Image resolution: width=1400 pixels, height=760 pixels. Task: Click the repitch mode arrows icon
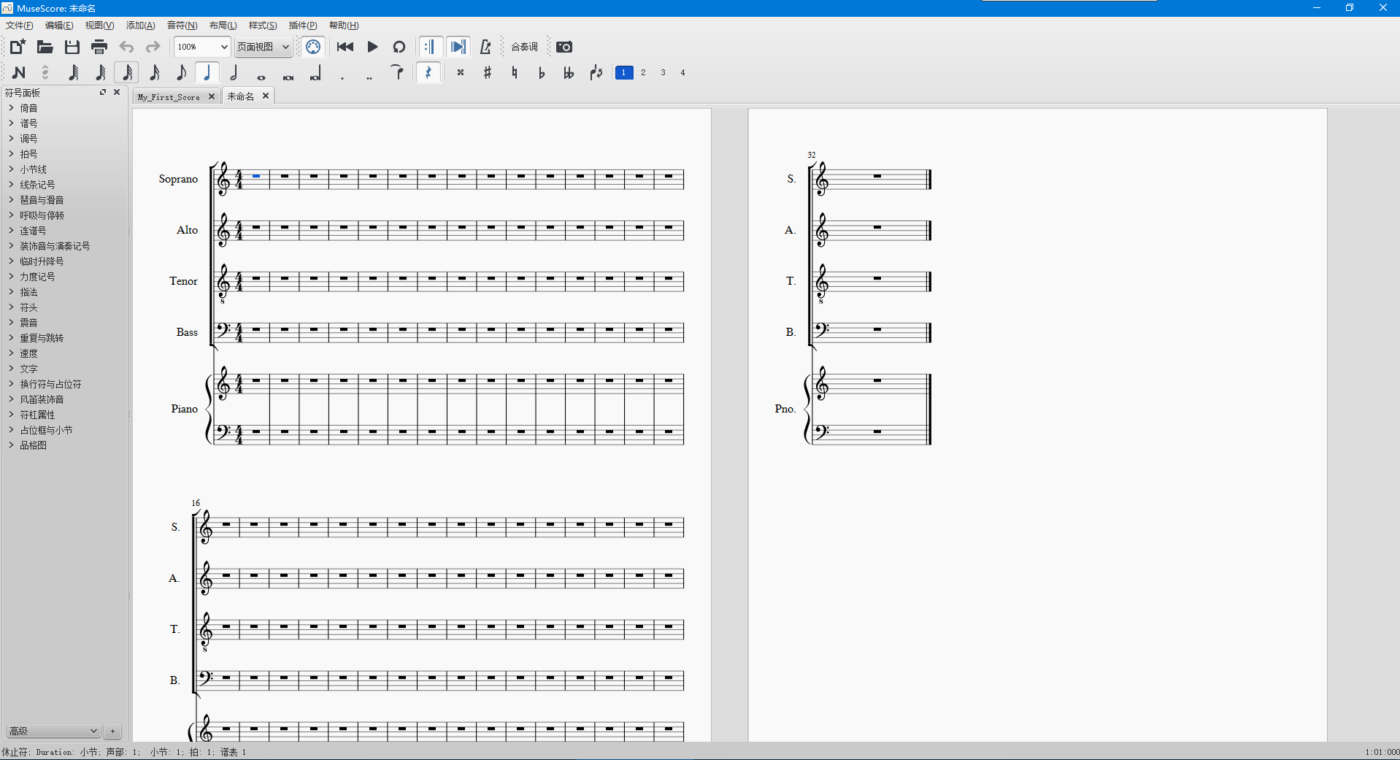click(x=45, y=72)
